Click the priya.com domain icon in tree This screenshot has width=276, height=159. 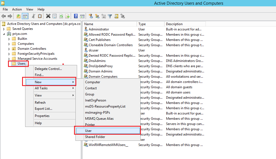[x=9, y=34]
